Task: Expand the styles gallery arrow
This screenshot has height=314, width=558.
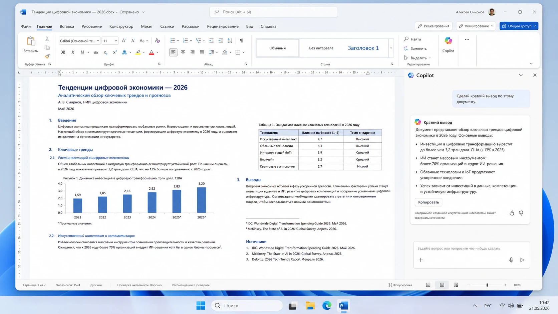Action: [x=391, y=48]
